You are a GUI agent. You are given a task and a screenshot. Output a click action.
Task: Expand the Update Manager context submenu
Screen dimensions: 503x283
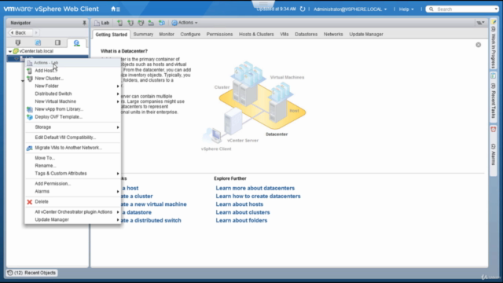coord(73,219)
